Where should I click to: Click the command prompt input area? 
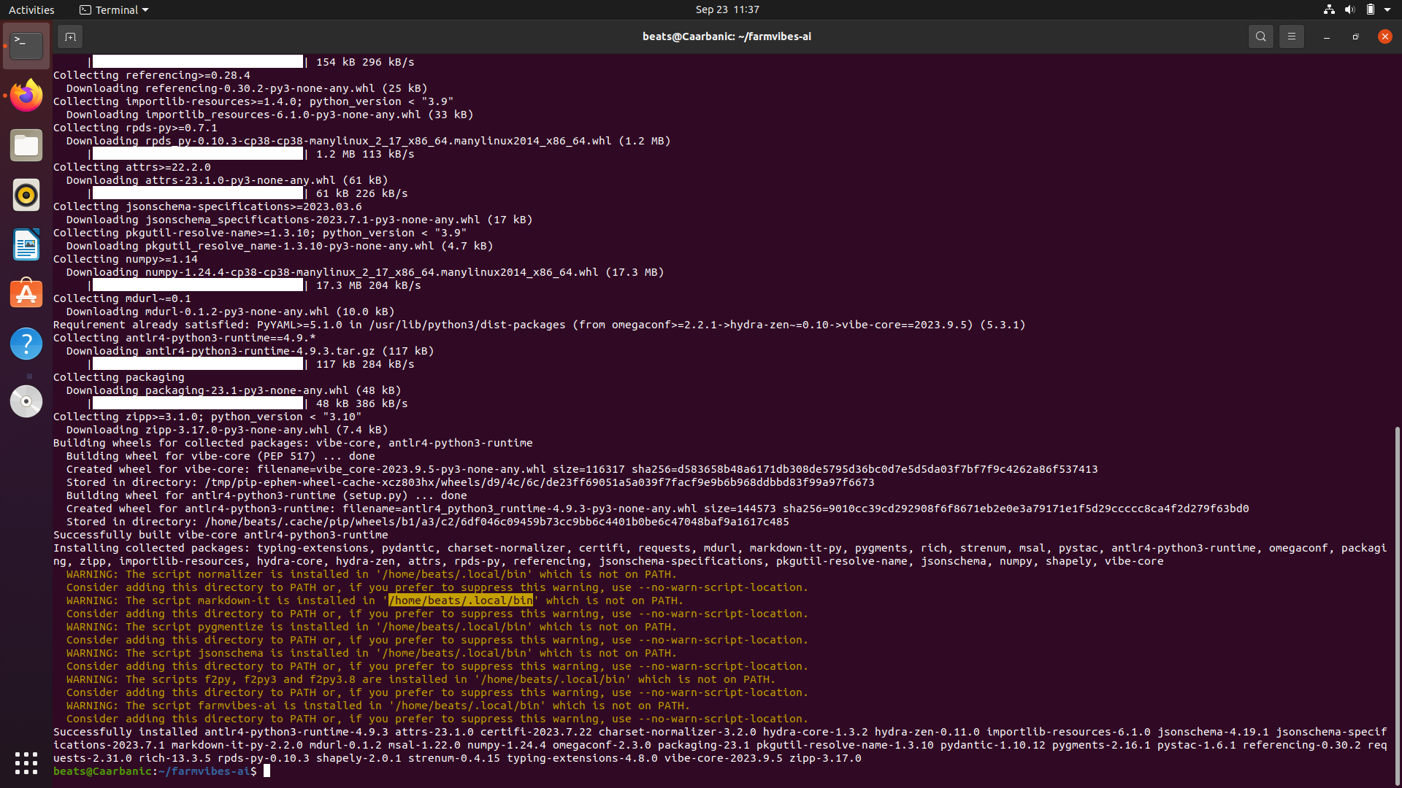(266, 770)
